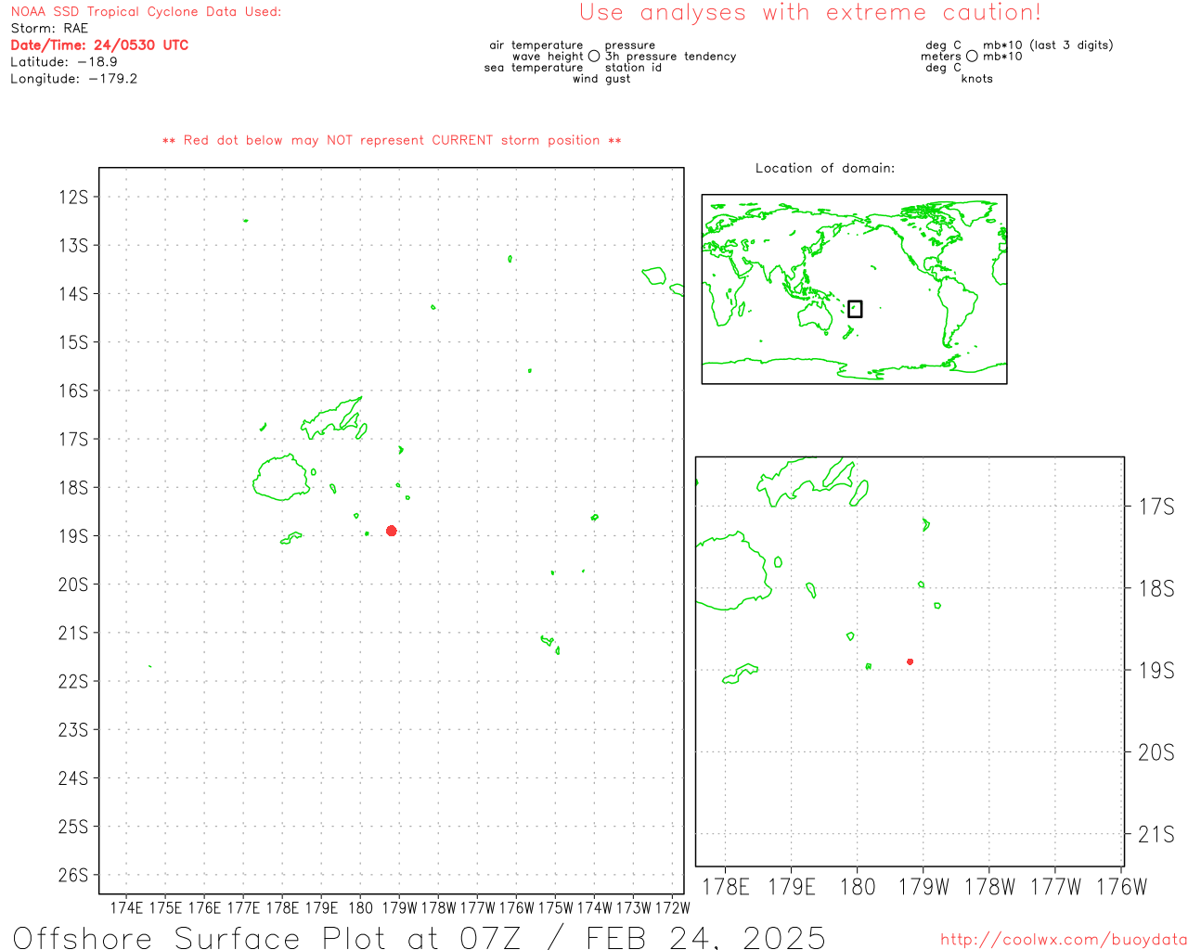Click the '178E' longitude label on main map

[283, 908]
